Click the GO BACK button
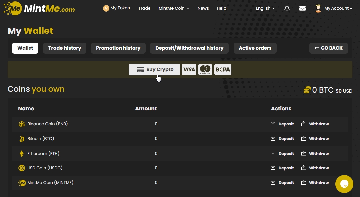This screenshot has height=197, width=360. tap(329, 48)
